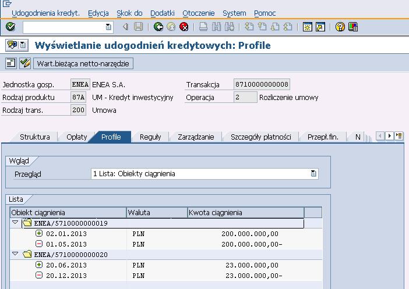The height and width of the screenshot is (289, 409).
Task: Click the Last Page icon
Action: tap(288, 27)
